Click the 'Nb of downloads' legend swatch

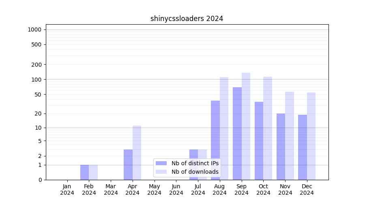point(161,172)
